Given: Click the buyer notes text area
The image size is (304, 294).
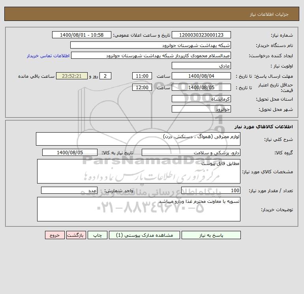Looking at the screenshot, I should 139,209.
